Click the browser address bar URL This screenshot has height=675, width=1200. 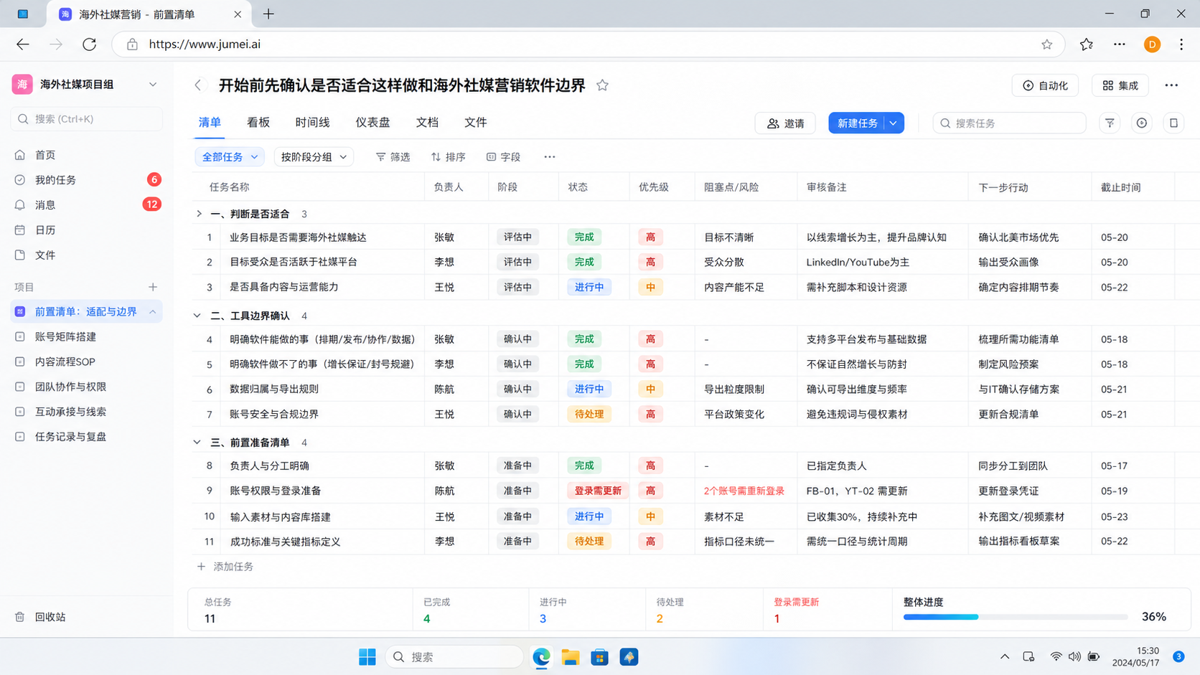[205, 44]
